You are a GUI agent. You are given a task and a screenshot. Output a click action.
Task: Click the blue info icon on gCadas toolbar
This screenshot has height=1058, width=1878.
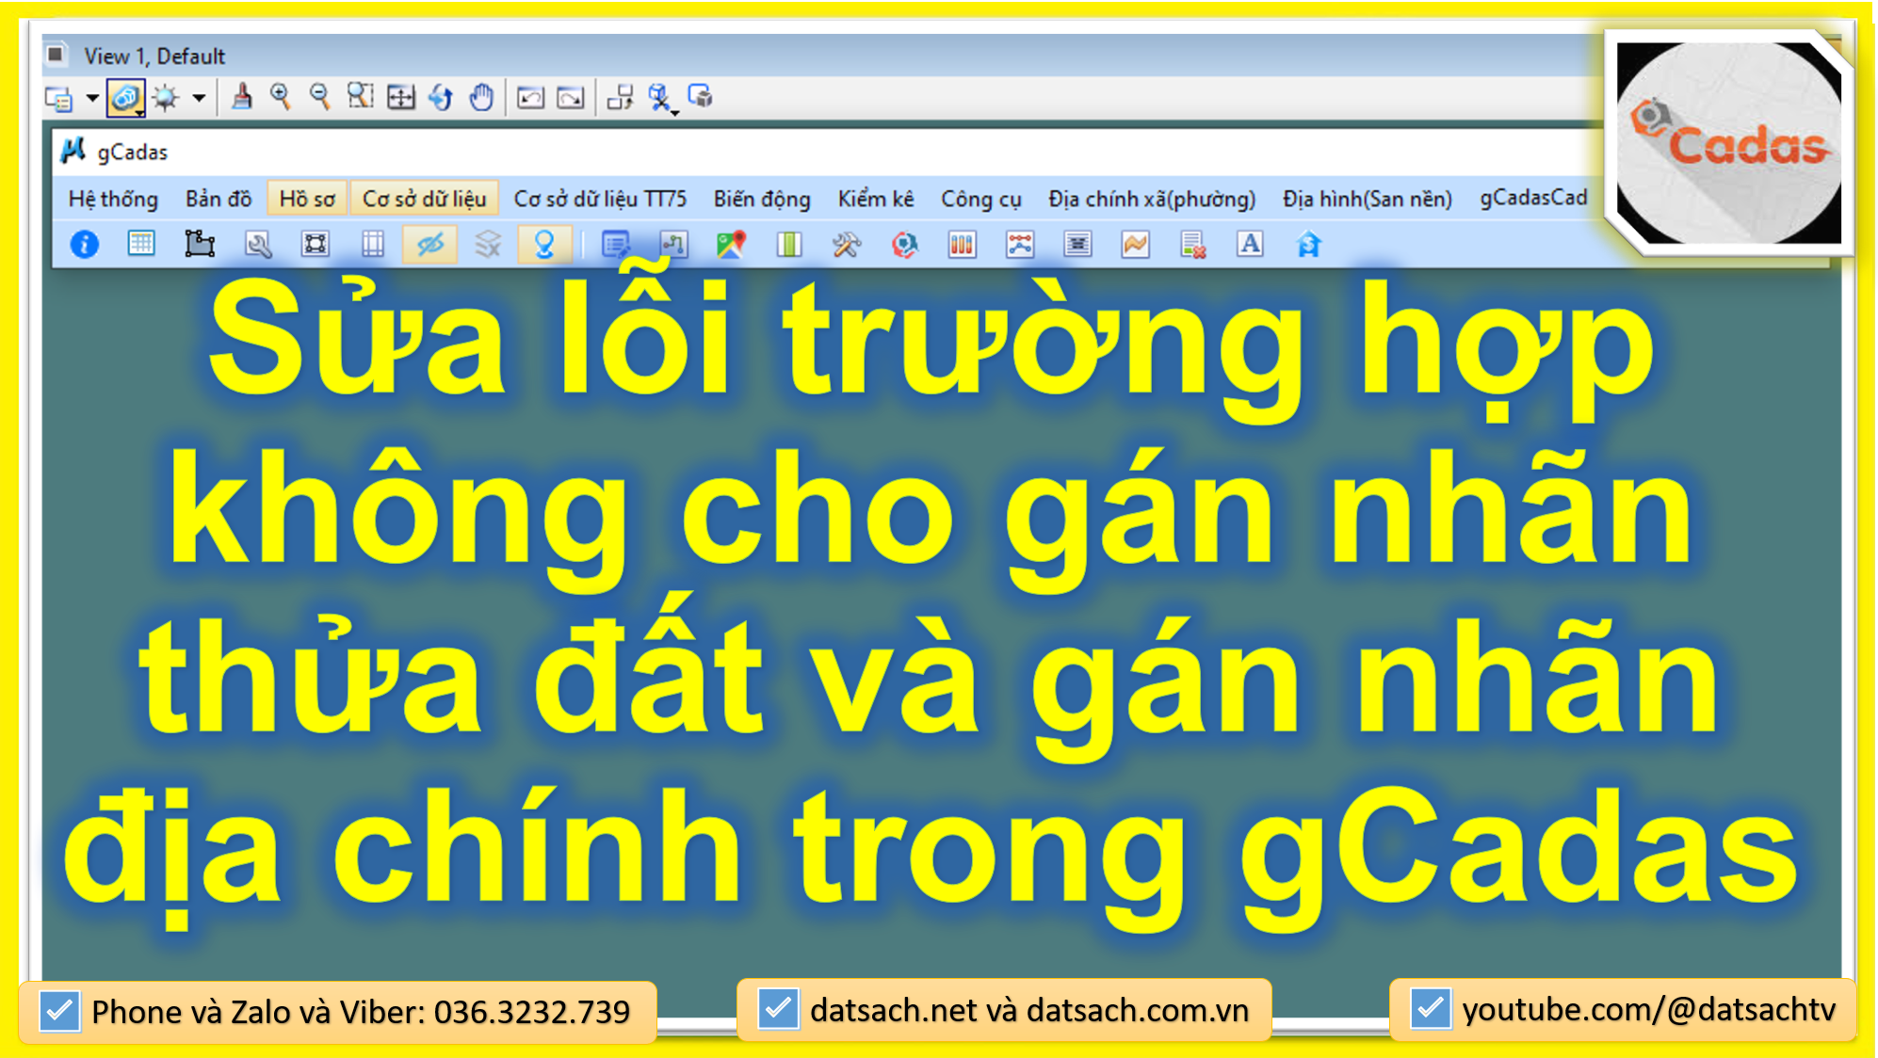coord(84,244)
